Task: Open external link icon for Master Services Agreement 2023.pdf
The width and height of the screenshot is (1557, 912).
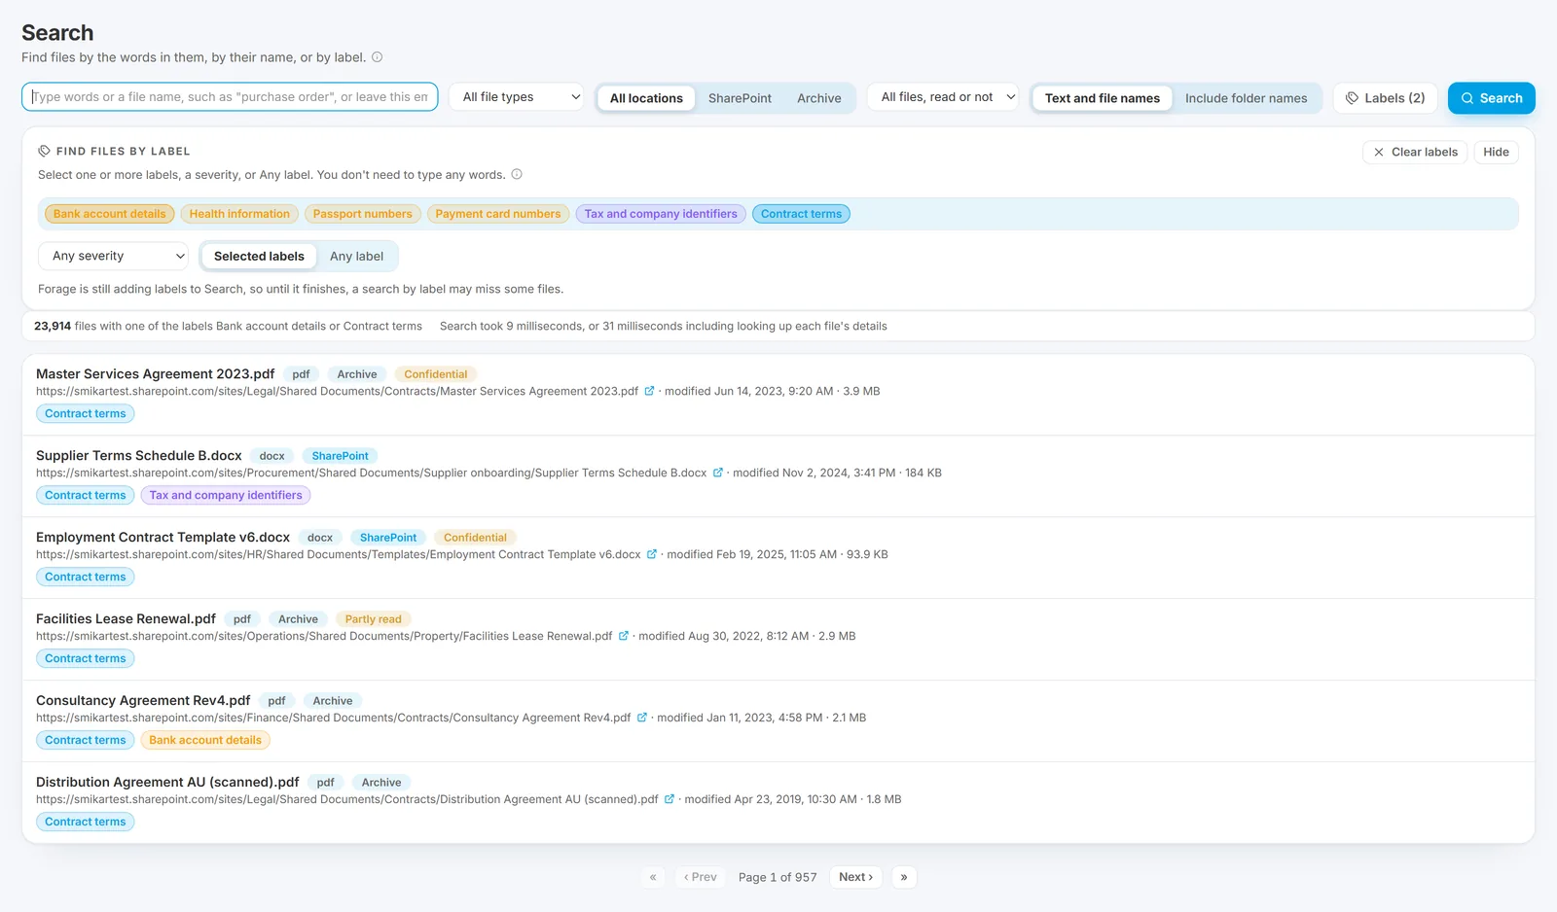Action: [x=649, y=392]
